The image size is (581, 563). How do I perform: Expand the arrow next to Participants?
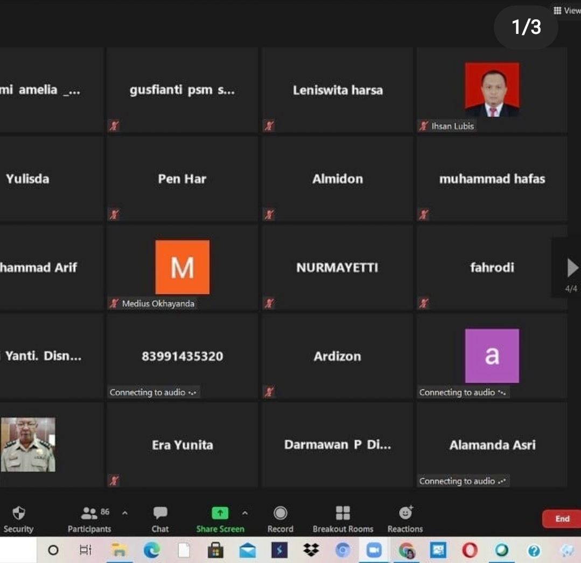coord(125,513)
